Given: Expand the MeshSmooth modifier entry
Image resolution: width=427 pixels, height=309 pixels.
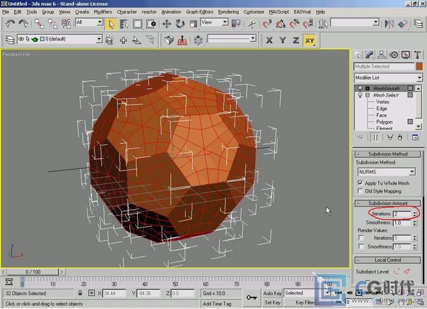Looking at the screenshot, I should pyautogui.click(x=367, y=88).
